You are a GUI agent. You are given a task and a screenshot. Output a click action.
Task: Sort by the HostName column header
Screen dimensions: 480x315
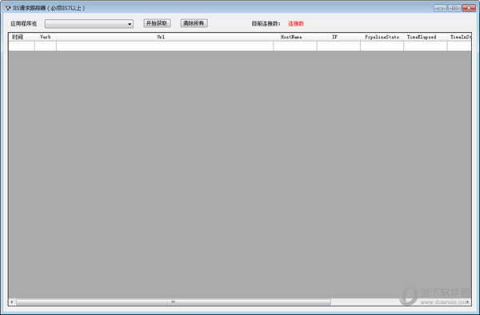click(295, 37)
